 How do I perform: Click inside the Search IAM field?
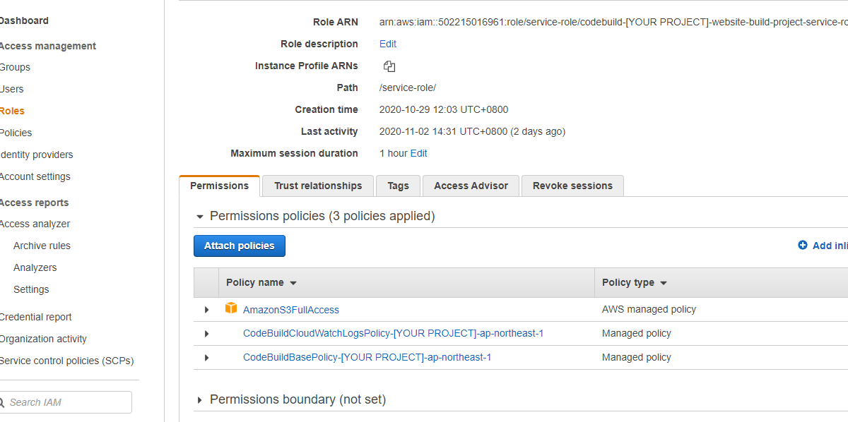pyautogui.click(x=71, y=402)
